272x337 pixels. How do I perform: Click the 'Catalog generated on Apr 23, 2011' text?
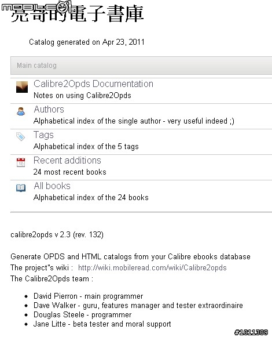[87, 42]
